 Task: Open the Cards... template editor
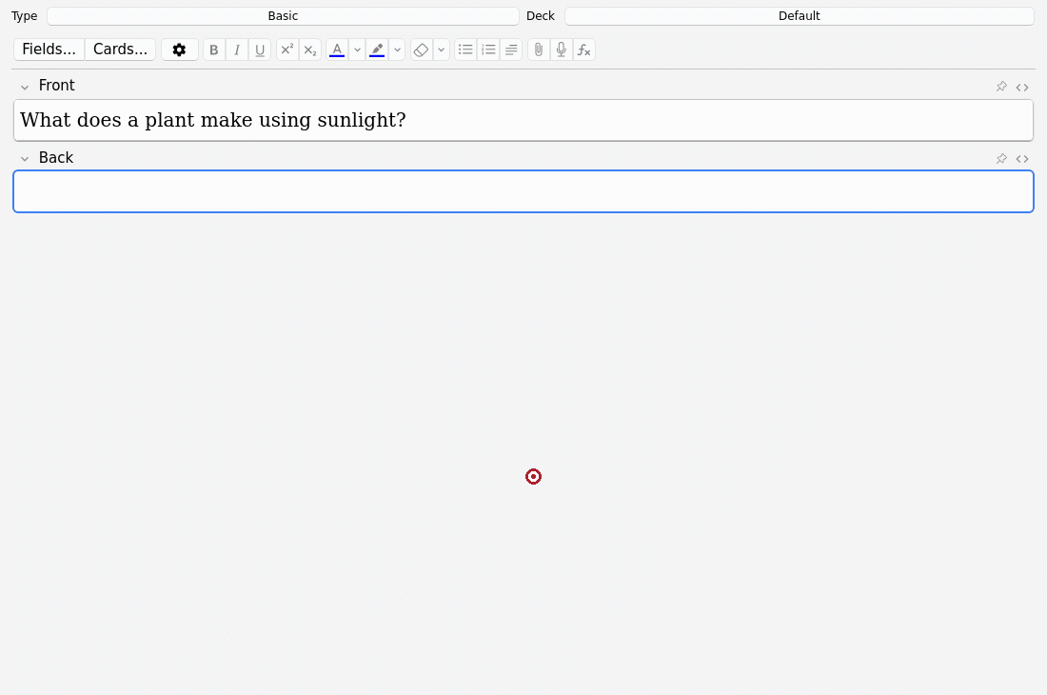[x=120, y=50]
